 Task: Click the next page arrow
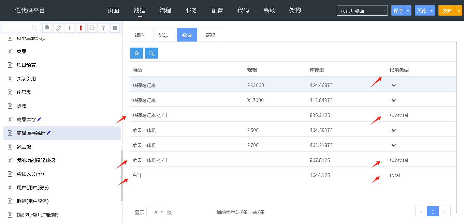[445, 211]
